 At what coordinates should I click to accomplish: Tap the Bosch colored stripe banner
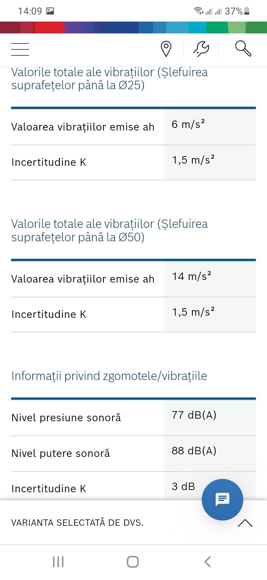coord(133,28)
